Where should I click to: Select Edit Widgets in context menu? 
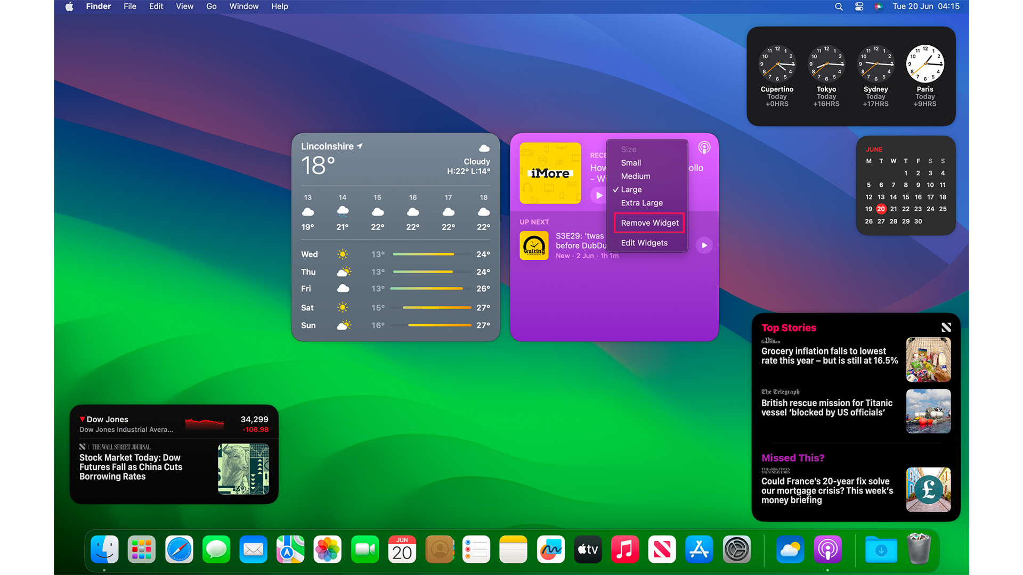tap(644, 243)
